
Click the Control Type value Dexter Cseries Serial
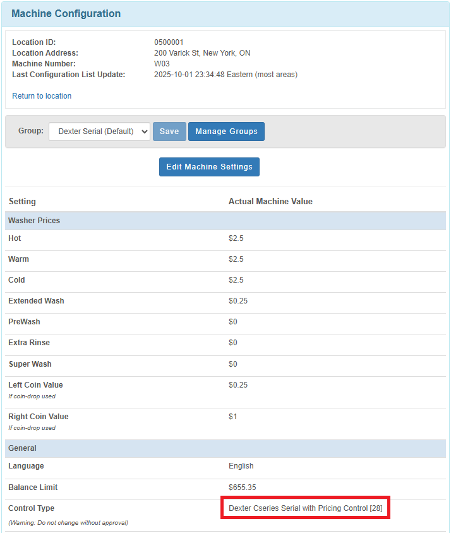coord(305,508)
